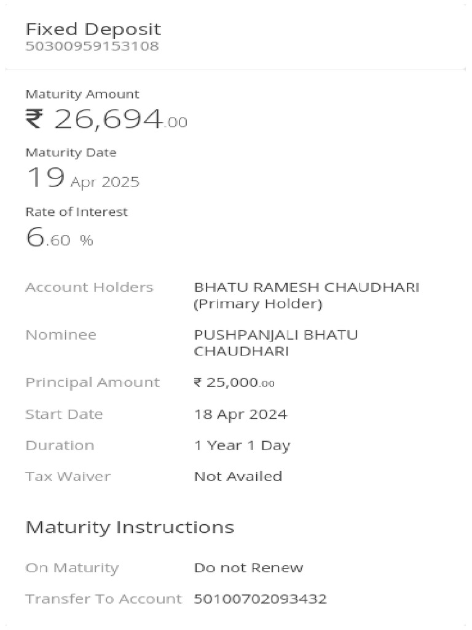This screenshot has width=472, height=630.
Task: Click the Tax Waiver label
Action: click(x=68, y=476)
